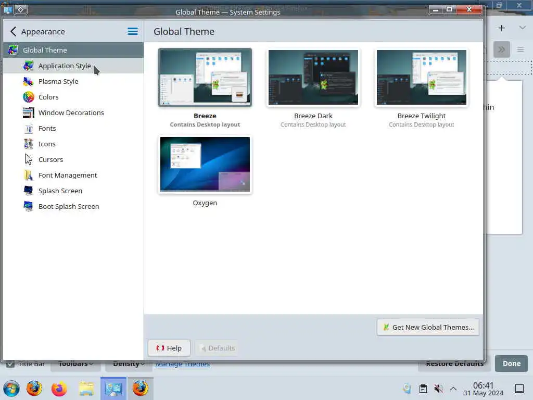
Task: Select the Breeze theme thumbnail
Action: point(205,77)
